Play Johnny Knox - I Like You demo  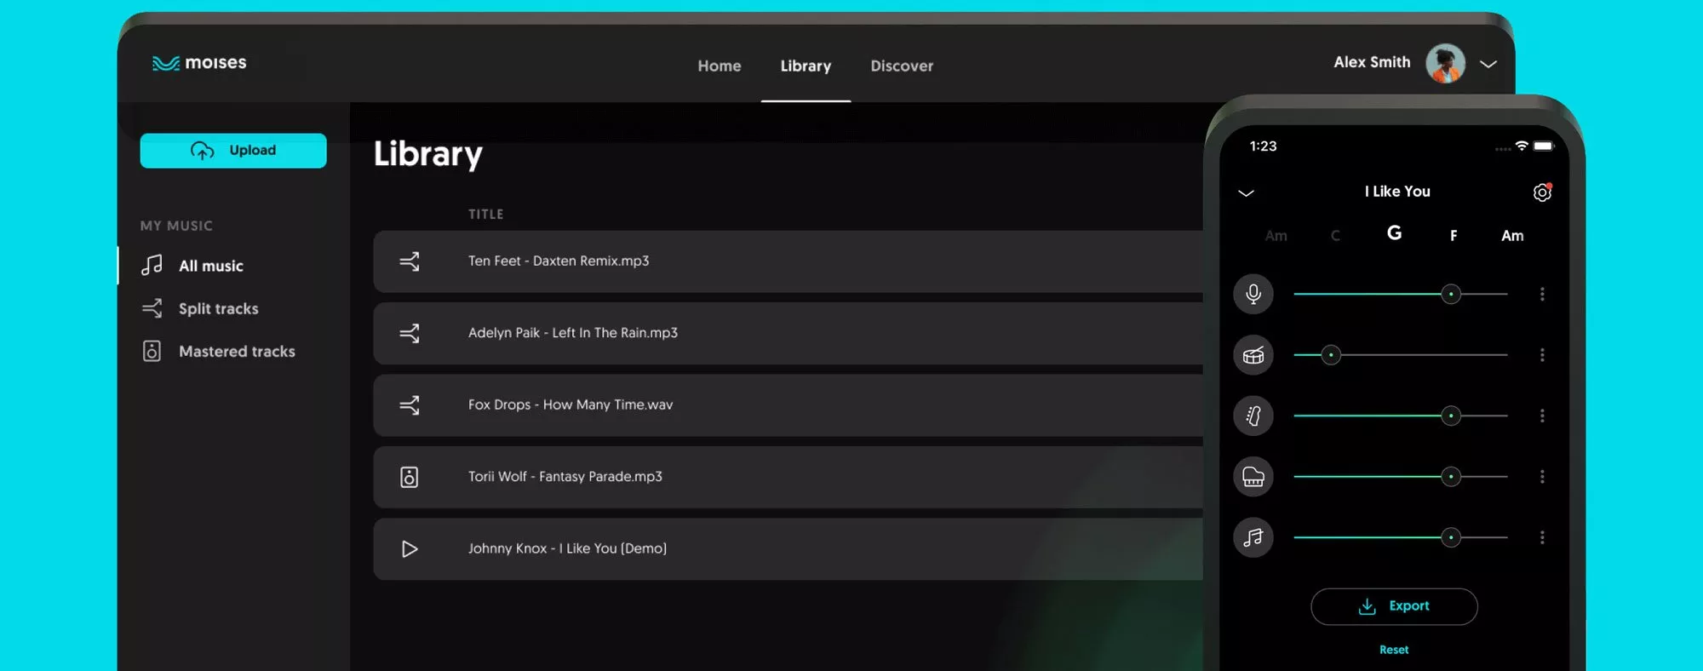point(410,549)
